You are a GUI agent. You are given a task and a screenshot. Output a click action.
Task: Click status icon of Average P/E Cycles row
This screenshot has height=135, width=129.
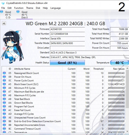click(x=4, y=114)
